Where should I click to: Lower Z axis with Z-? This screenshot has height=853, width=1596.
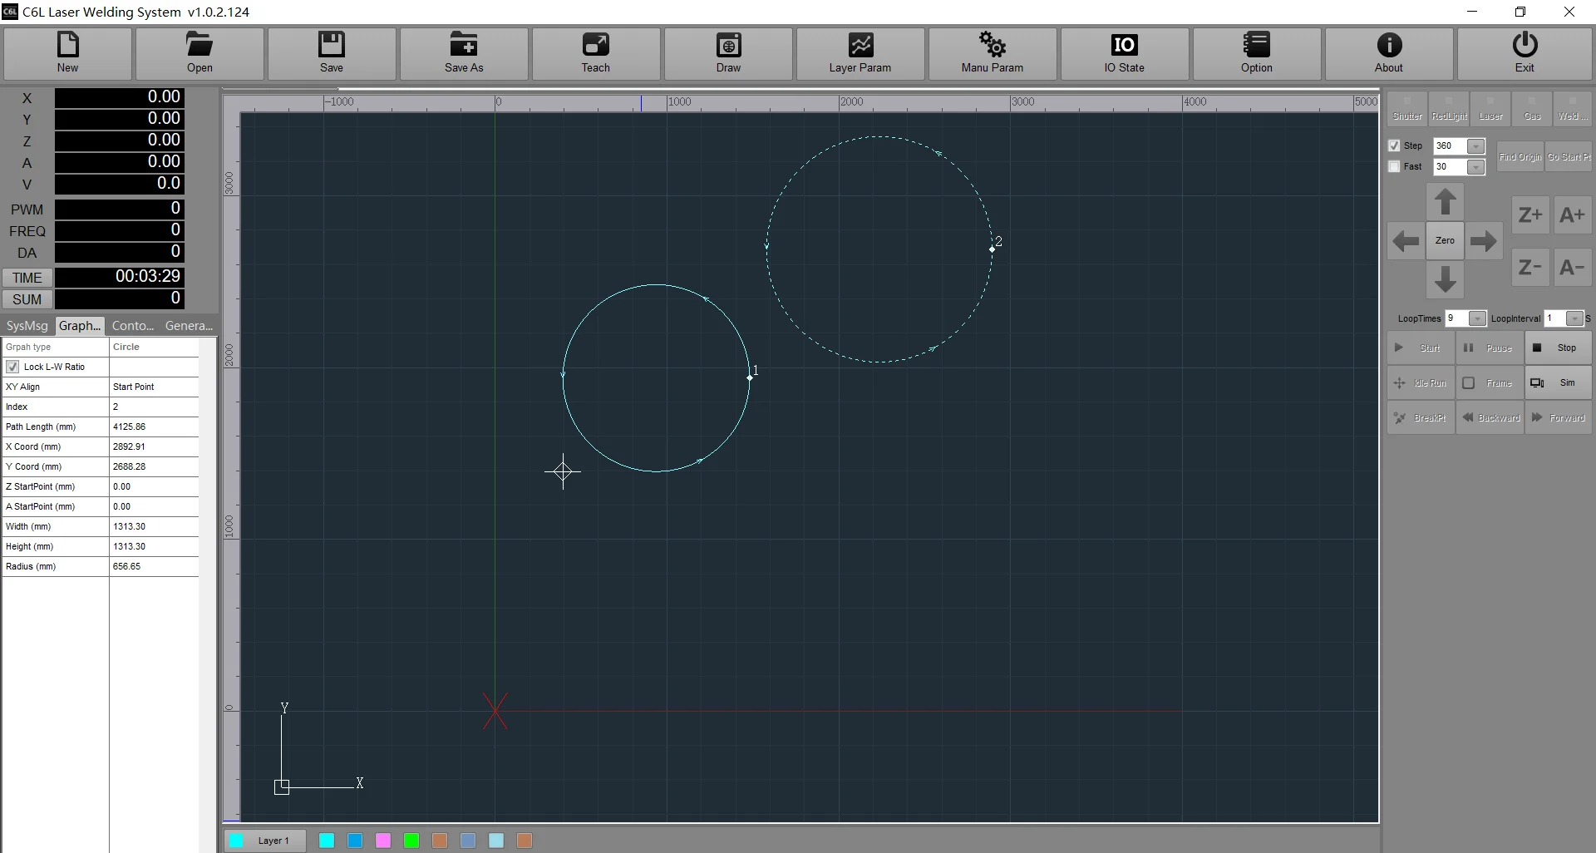click(1530, 268)
